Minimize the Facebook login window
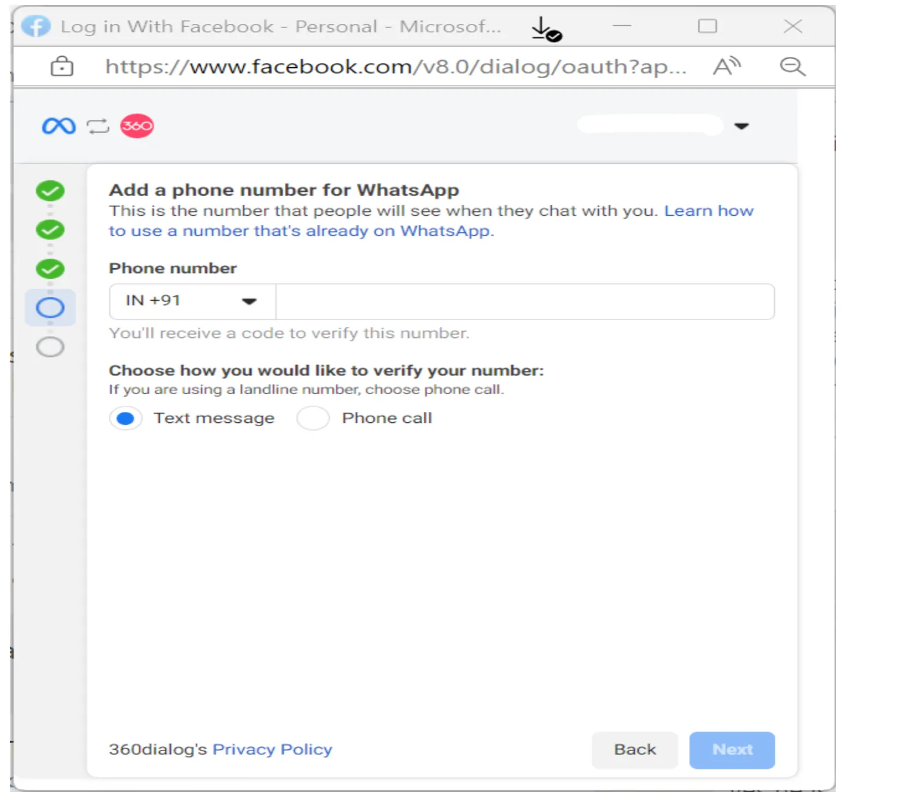Screen dimensions: 899x811 622,26
